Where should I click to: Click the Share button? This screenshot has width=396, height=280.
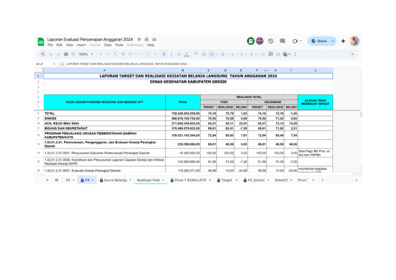pos(319,41)
